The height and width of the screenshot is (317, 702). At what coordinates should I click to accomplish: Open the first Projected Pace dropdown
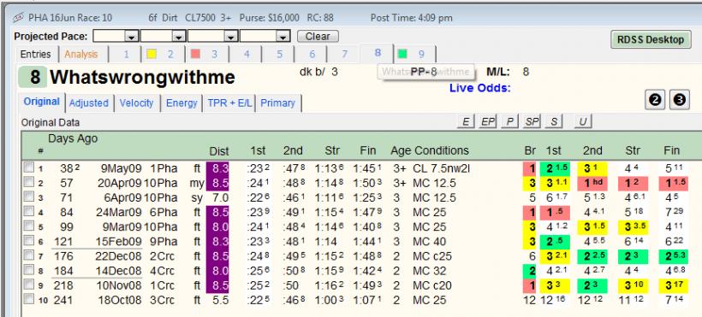(131, 36)
